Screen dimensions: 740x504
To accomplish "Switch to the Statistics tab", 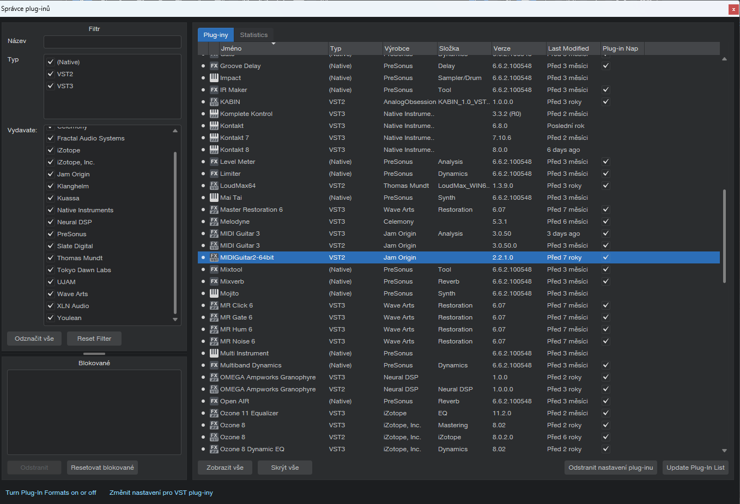I will (x=253, y=35).
